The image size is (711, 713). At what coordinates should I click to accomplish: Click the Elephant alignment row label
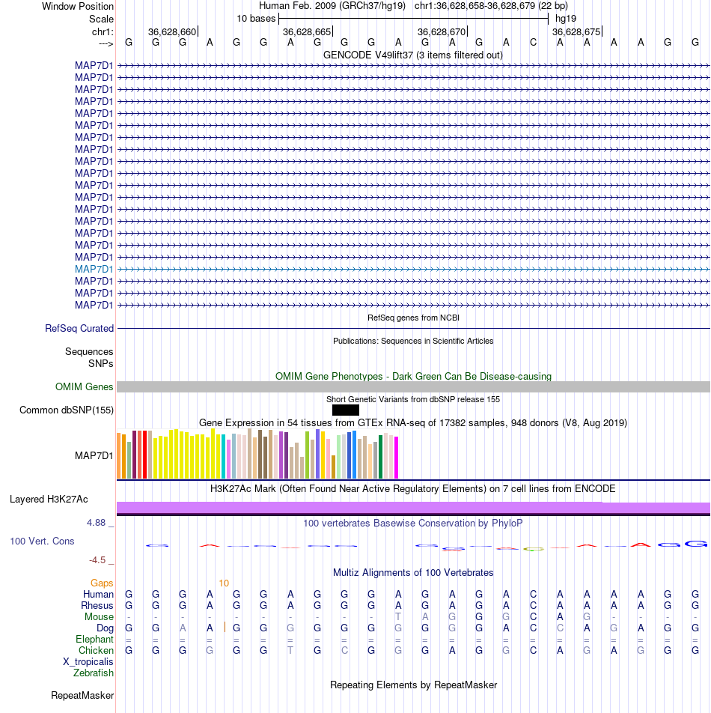94,640
